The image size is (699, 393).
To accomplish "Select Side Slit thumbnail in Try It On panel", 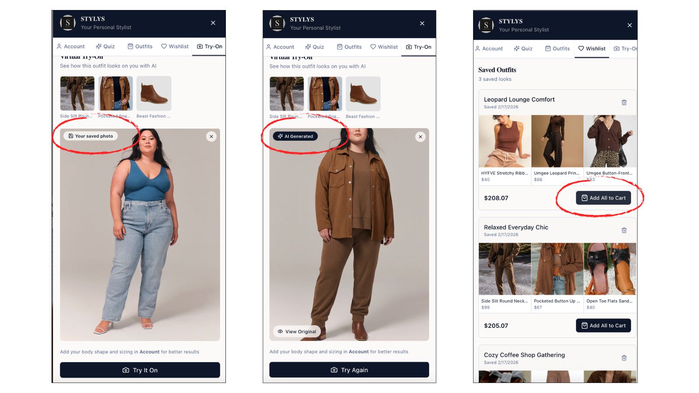I will 77,93.
